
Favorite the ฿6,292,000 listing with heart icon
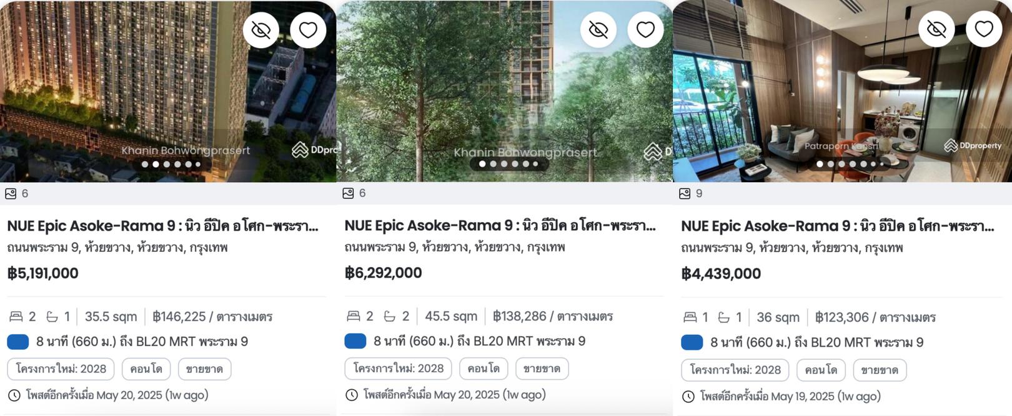[645, 30]
